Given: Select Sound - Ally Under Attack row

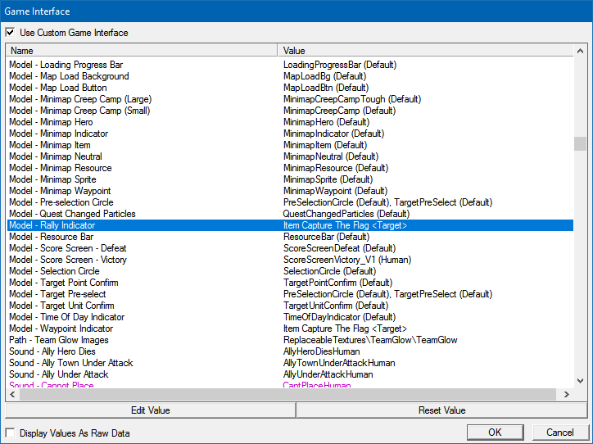Looking at the screenshot, I should pos(290,374).
